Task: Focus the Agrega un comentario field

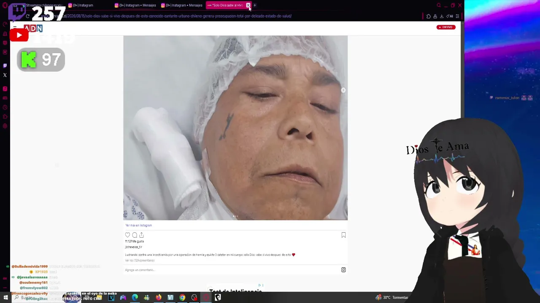Action: click(x=232, y=270)
